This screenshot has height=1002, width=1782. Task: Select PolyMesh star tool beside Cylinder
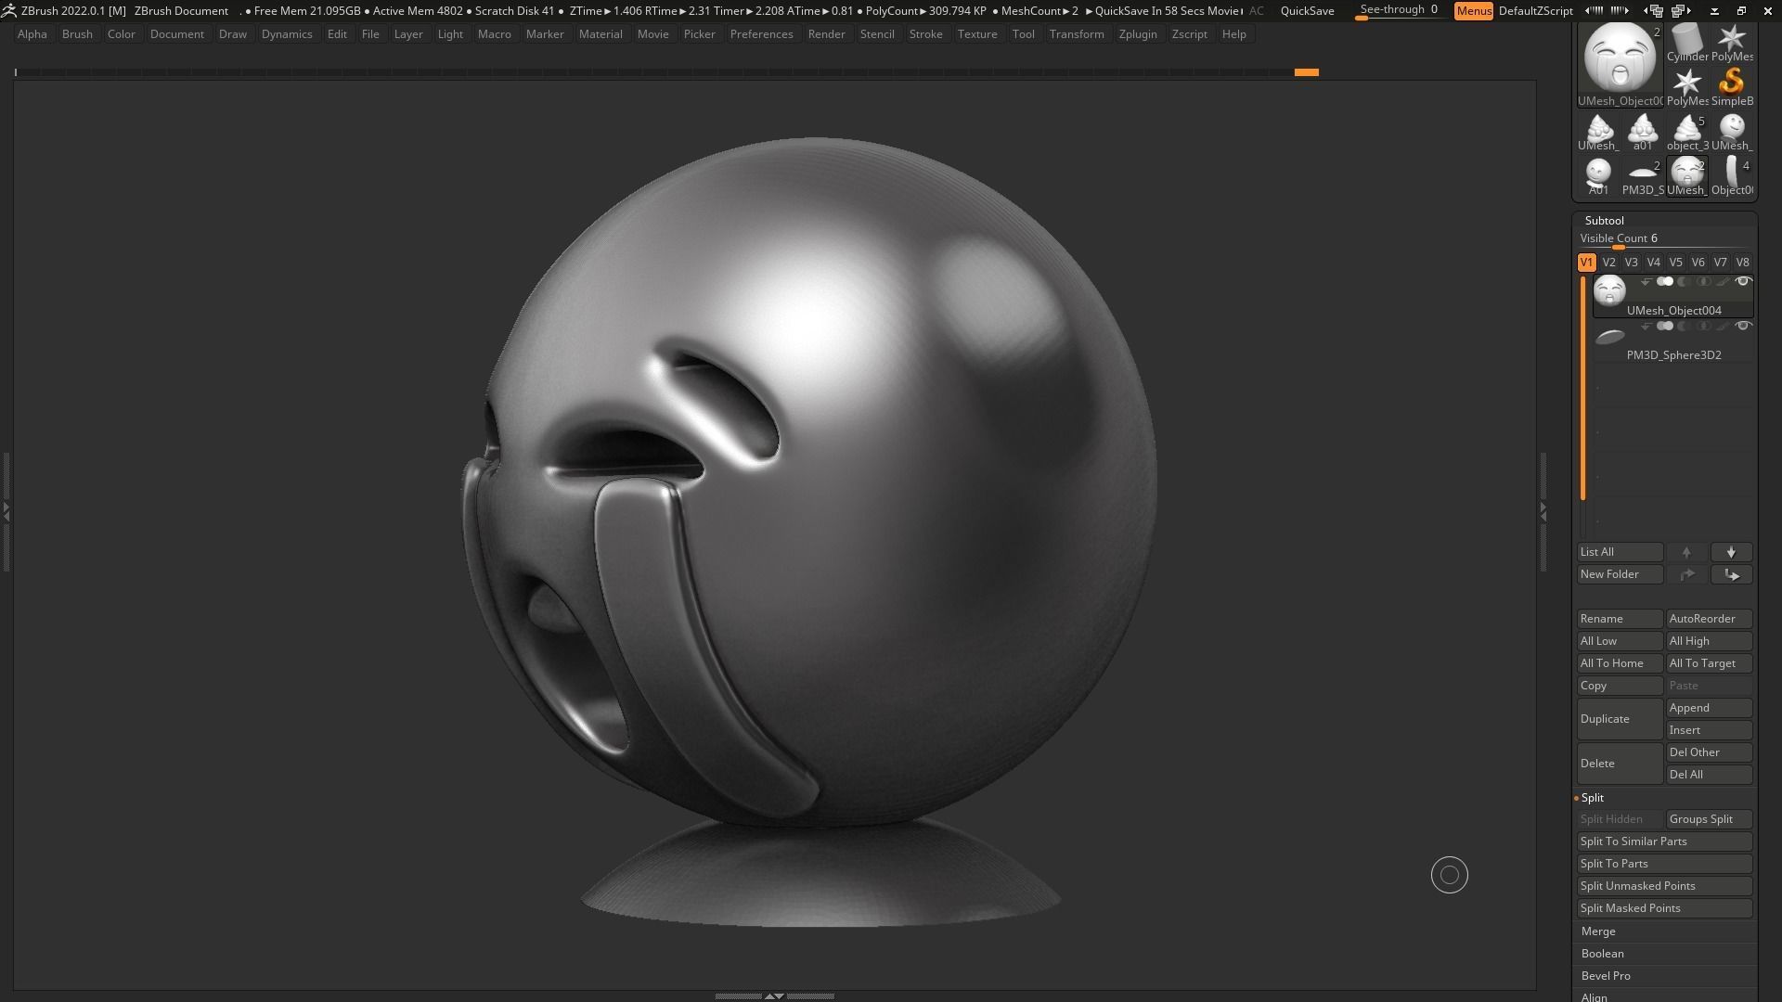click(x=1732, y=43)
